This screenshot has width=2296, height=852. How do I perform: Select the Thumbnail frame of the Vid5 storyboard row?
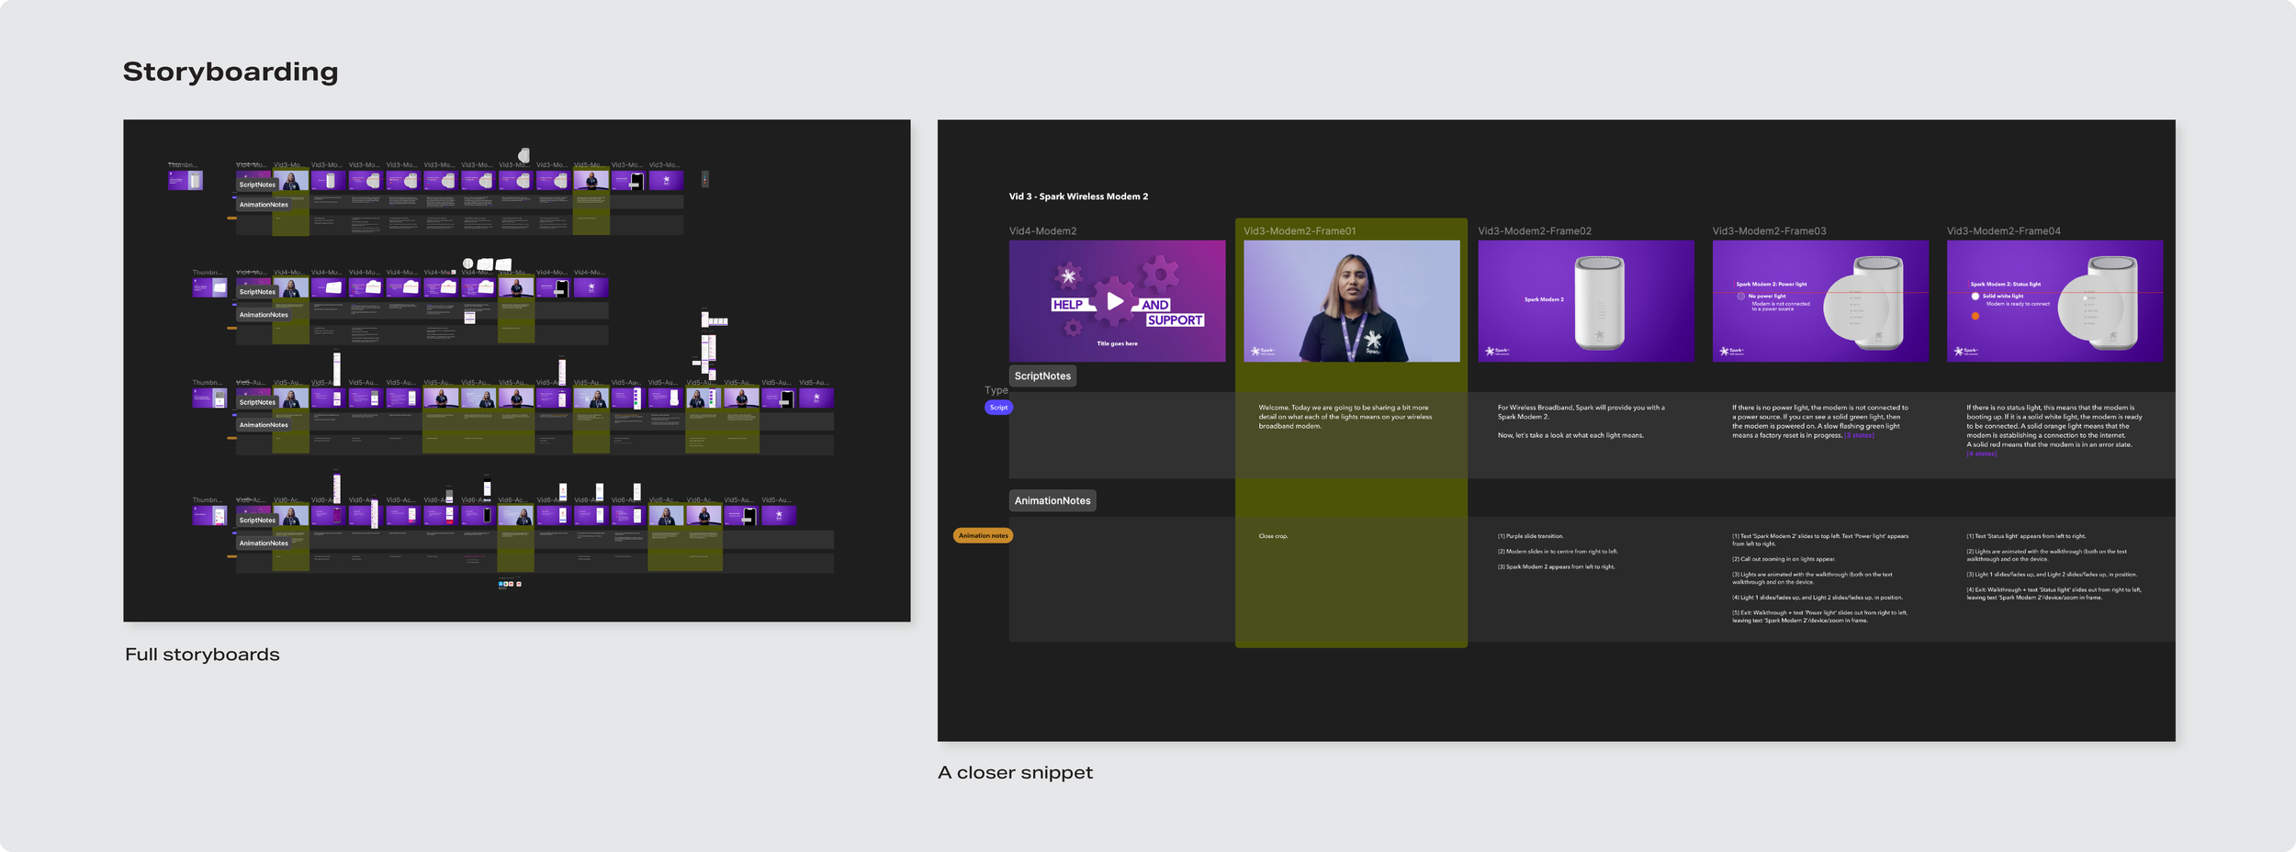210,398
